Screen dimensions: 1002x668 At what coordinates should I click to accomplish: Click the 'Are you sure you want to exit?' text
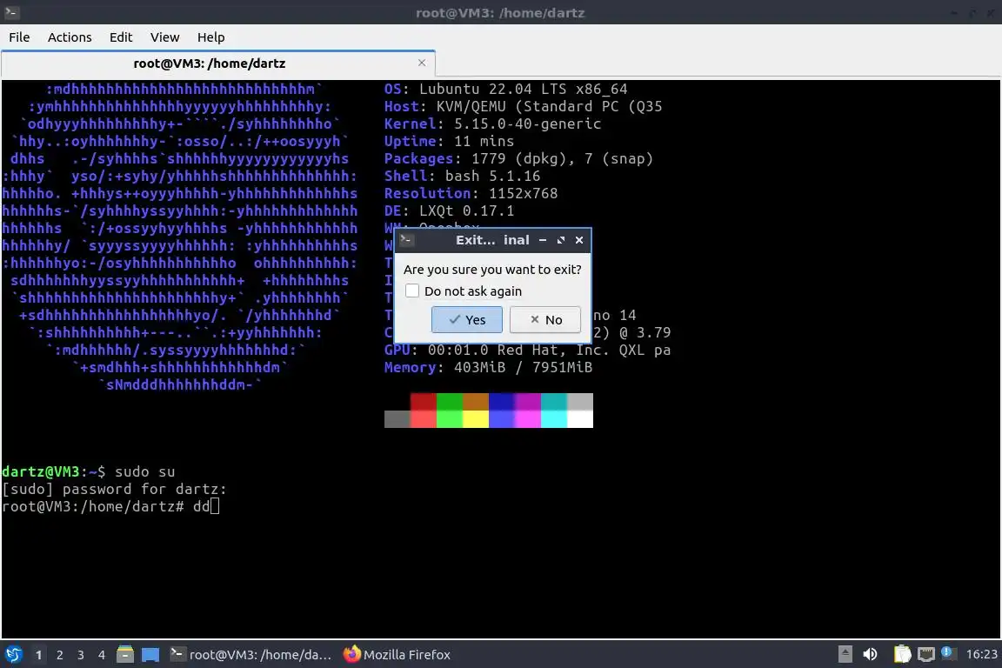point(492,269)
